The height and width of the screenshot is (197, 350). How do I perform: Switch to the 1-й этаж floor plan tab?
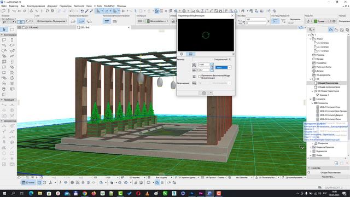(46, 27)
